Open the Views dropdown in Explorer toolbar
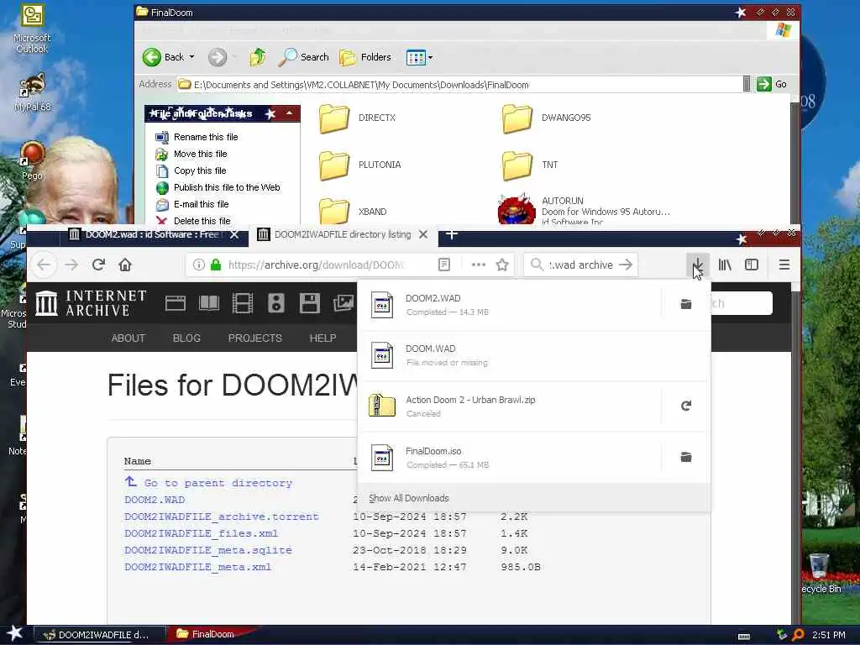Screen dimensions: 860x645 [x=420, y=57]
